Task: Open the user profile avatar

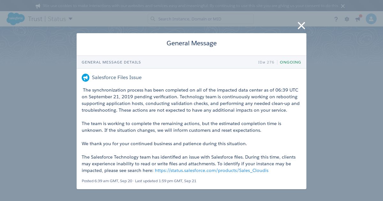Action: (x=371, y=19)
